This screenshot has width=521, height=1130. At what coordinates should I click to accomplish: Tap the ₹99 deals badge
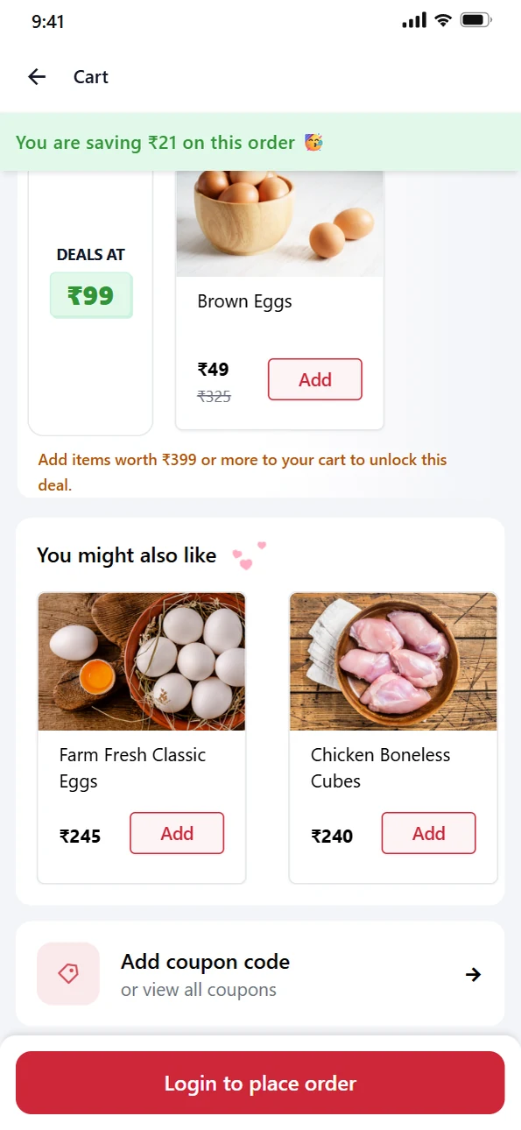click(x=91, y=295)
